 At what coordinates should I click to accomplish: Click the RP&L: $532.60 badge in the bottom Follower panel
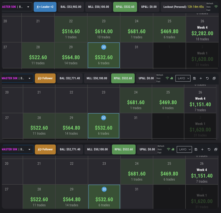click(x=124, y=150)
